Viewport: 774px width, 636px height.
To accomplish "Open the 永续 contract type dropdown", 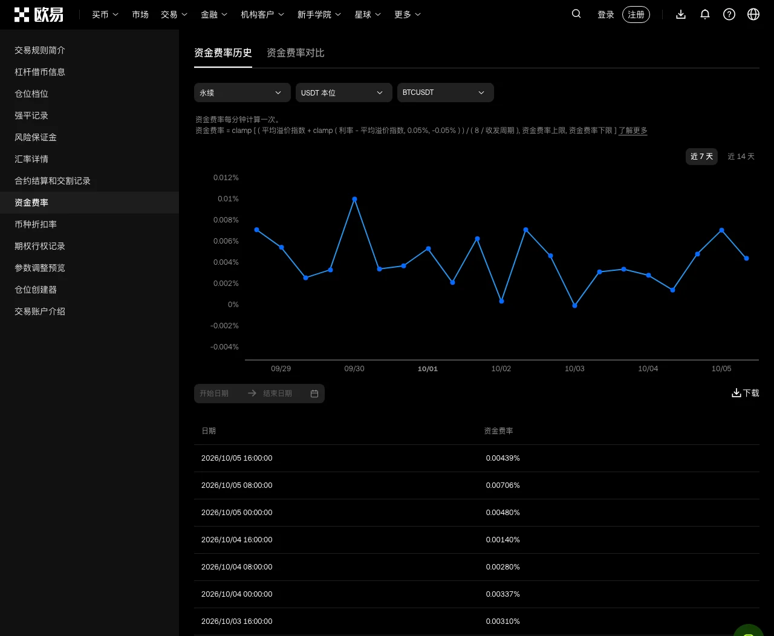I will click(242, 92).
